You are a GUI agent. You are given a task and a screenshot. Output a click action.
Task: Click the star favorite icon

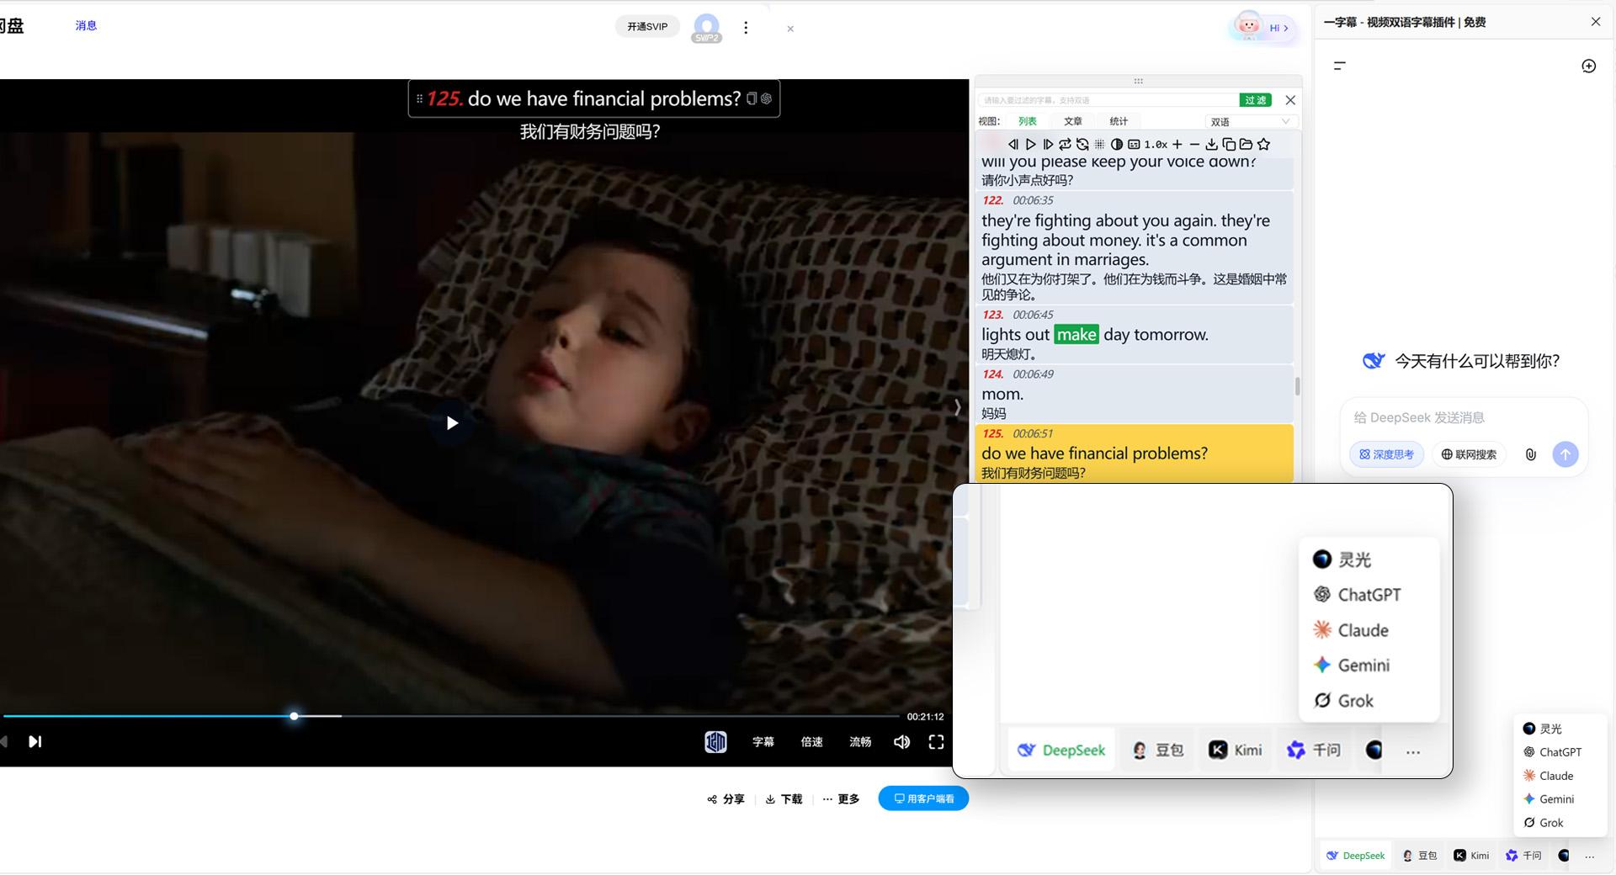[1263, 145]
